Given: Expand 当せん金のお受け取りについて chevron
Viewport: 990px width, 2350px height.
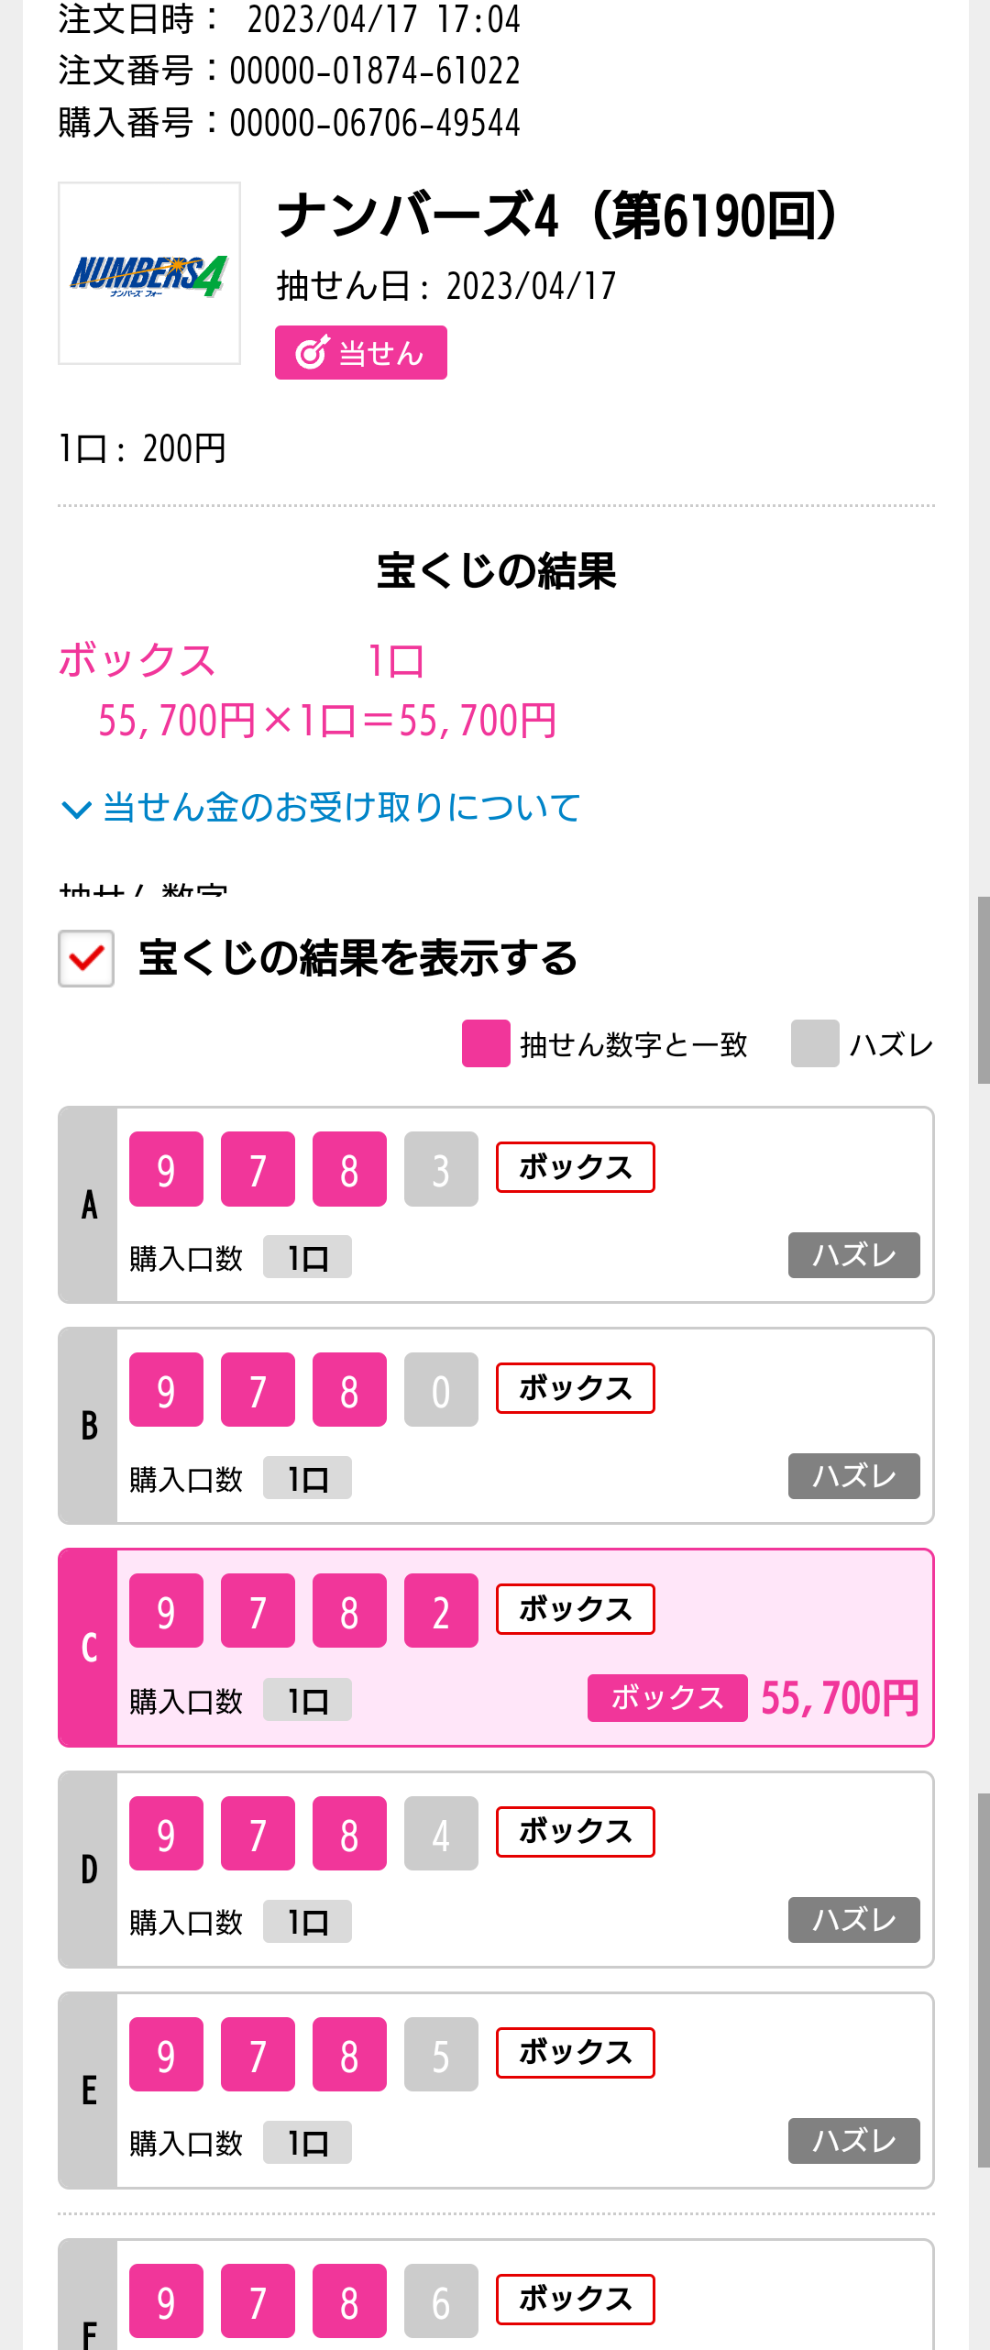Looking at the screenshot, I should click(75, 809).
